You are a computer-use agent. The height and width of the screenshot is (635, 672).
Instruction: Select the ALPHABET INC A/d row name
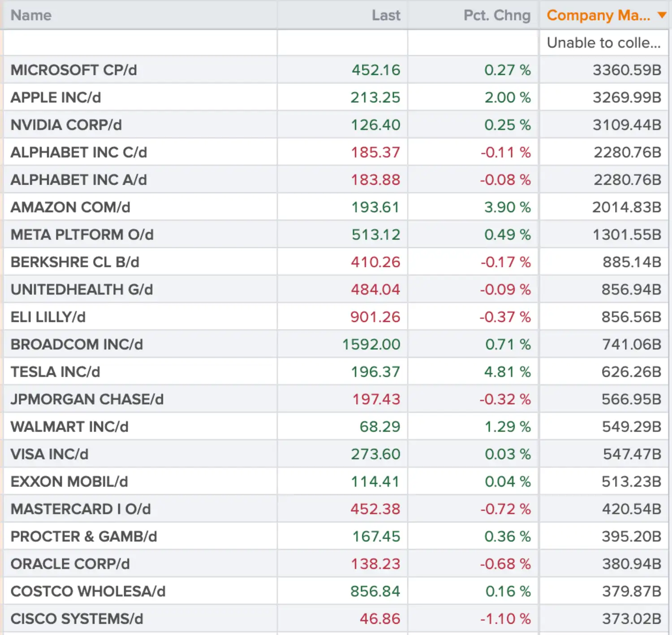[79, 180]
